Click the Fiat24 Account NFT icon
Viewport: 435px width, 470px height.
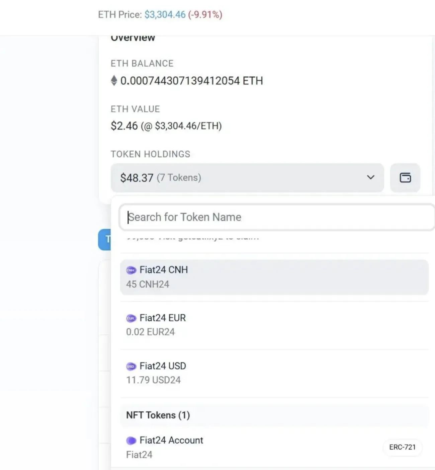pos(131,441)
